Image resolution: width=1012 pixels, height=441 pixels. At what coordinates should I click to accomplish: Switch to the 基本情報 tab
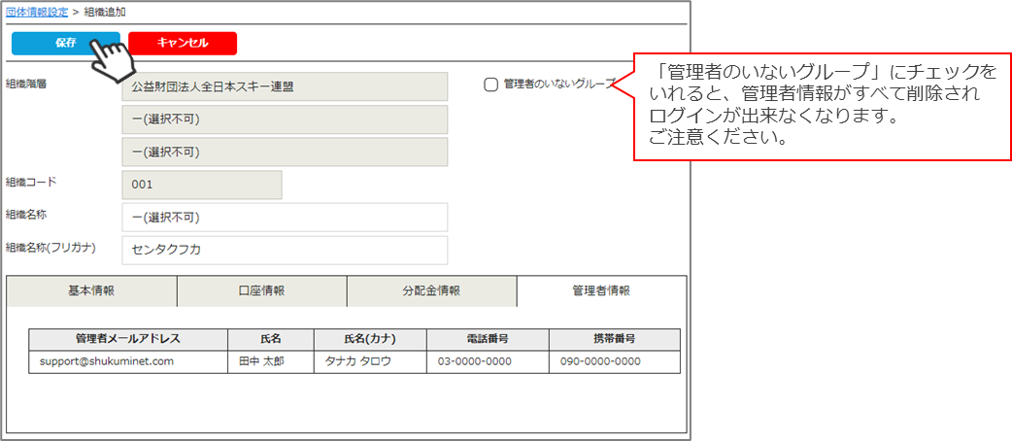[x=91, y=291]
